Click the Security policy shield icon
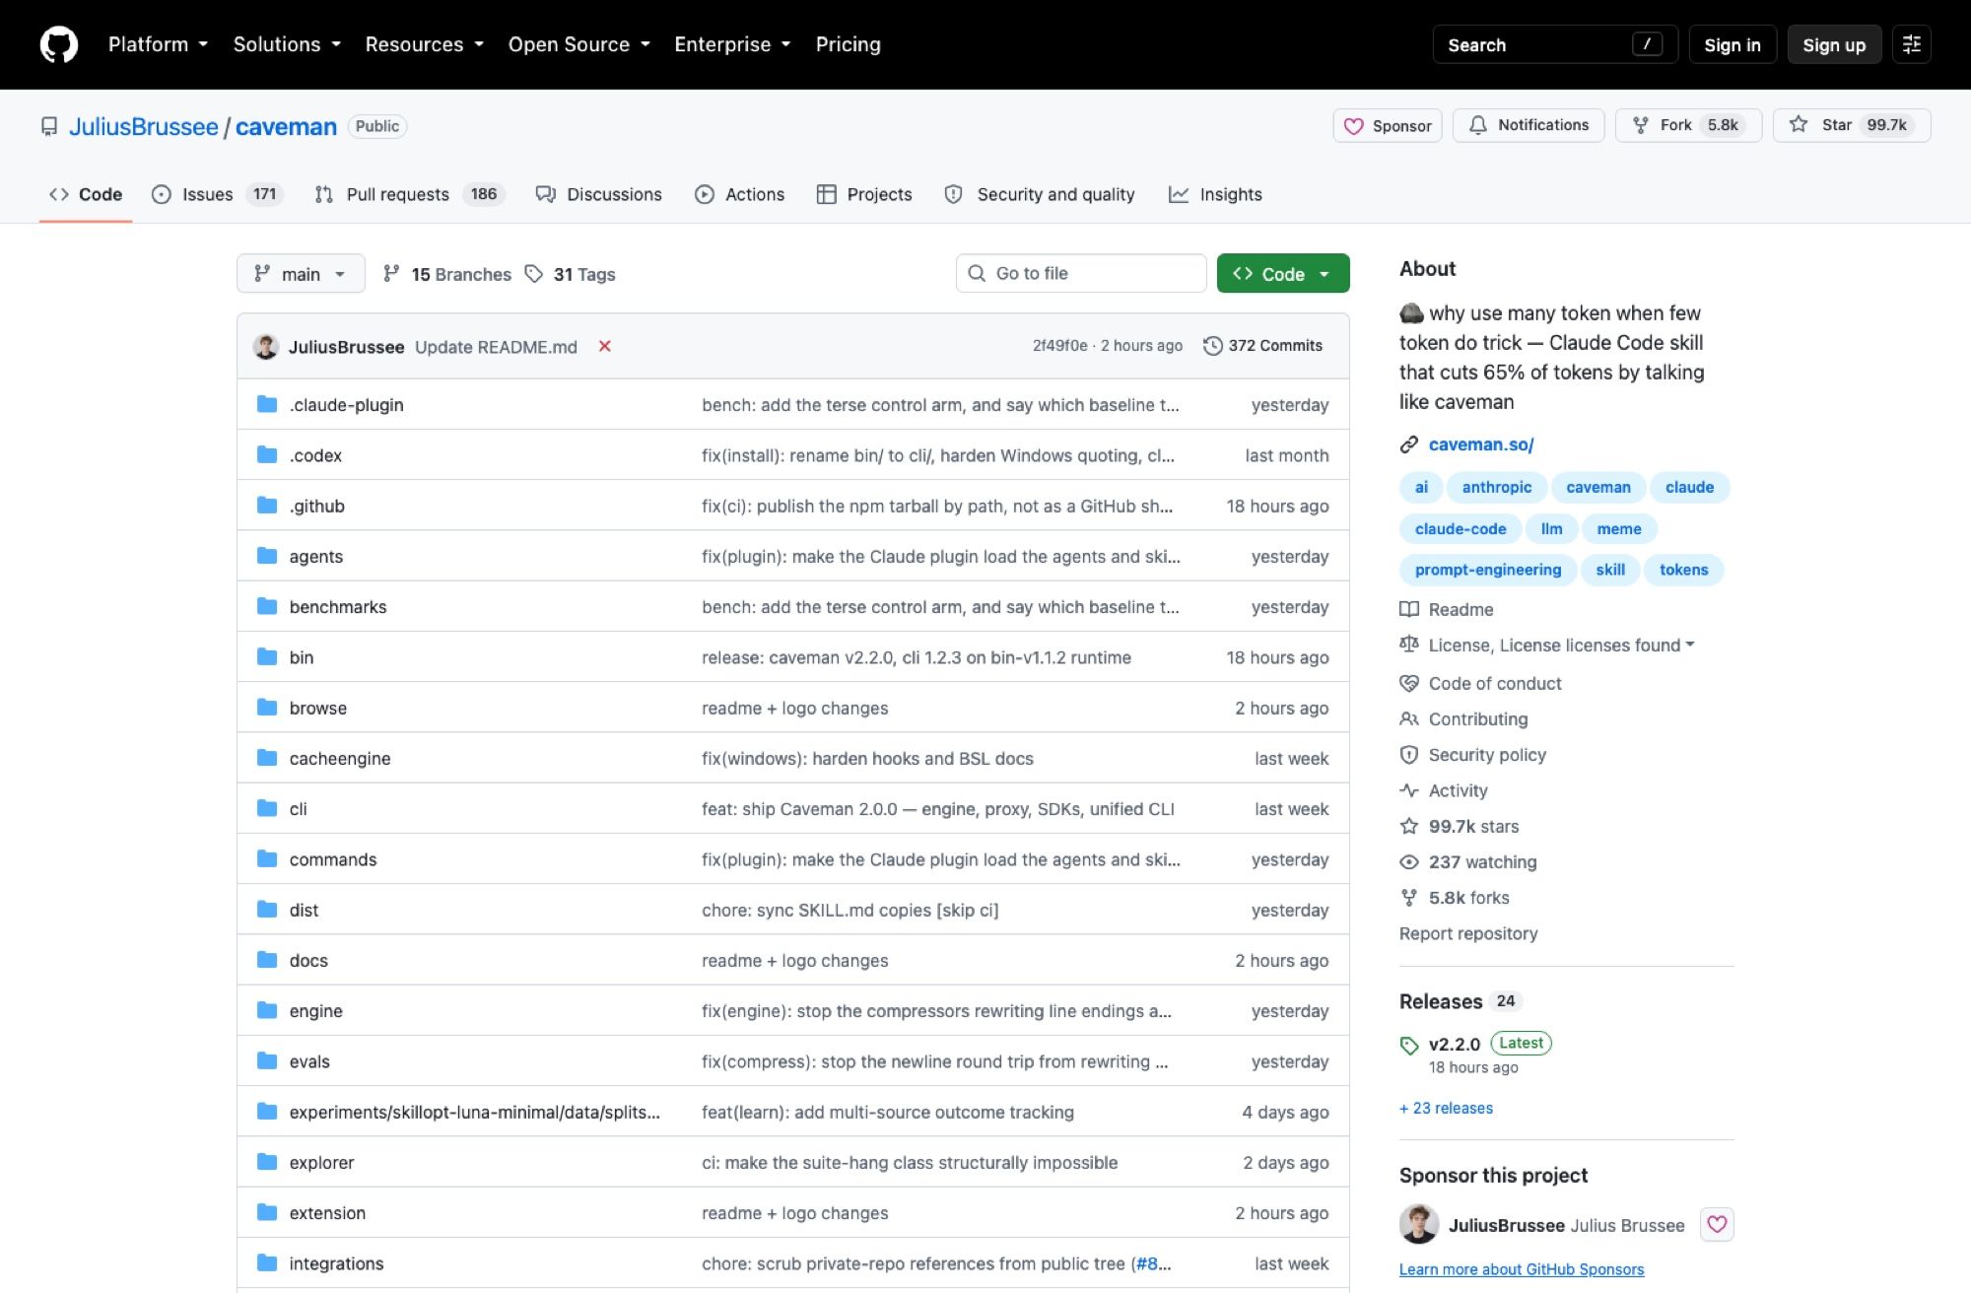The width and height of the screenshot is (1971, 1293). pyautogui.click(x=1409, y=755)
